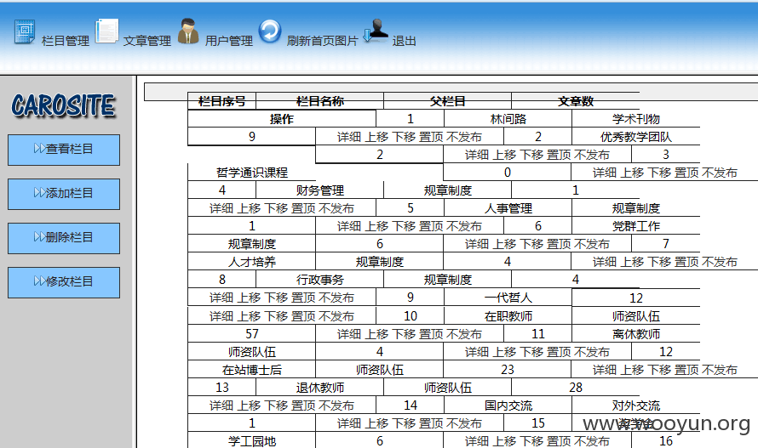This screenshot has width=758, height=448.
Task: Open 栏目管理 in the top menu
Action: tap(66, 41)
